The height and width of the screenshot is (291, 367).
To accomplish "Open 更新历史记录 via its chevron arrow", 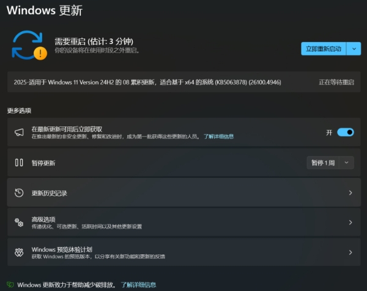I will click(x=350, y=193).
